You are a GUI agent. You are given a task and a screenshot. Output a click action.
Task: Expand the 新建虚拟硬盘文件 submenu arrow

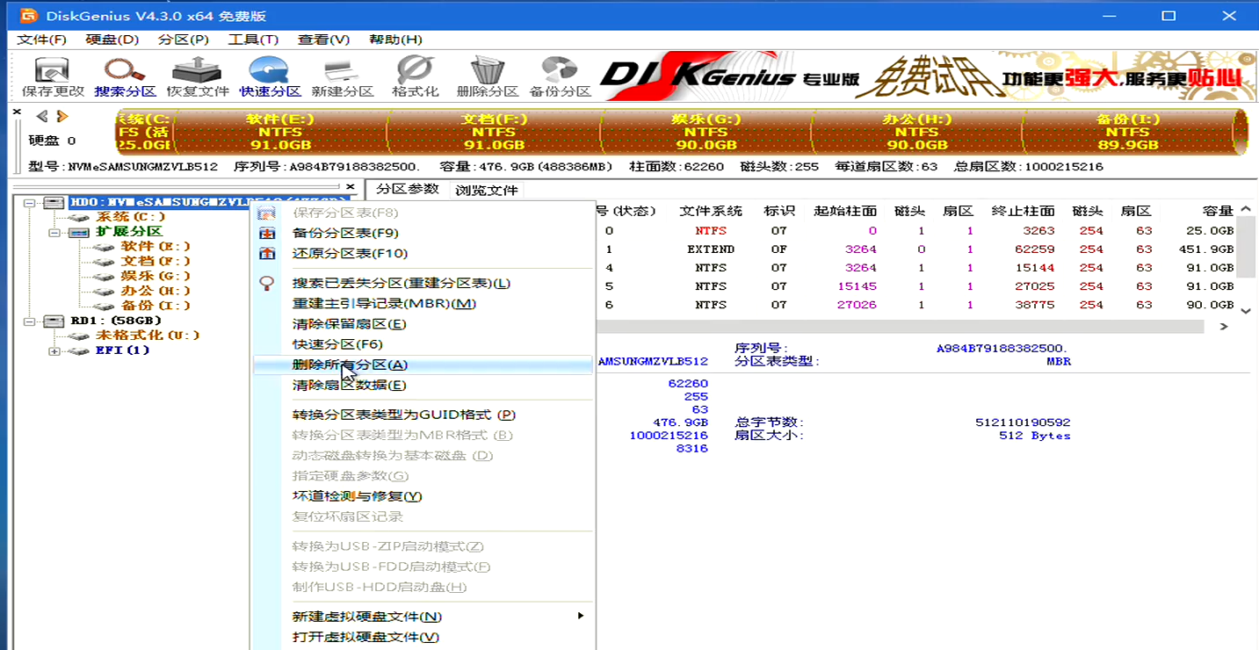pyautogui.click(x=580, y=617)
